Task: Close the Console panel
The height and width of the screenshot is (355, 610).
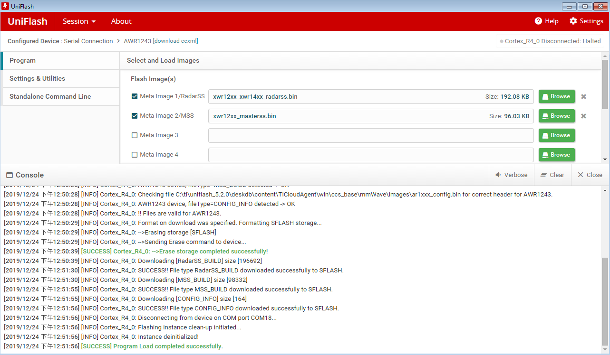Action: pyautogui.click(x=590, y=175)
